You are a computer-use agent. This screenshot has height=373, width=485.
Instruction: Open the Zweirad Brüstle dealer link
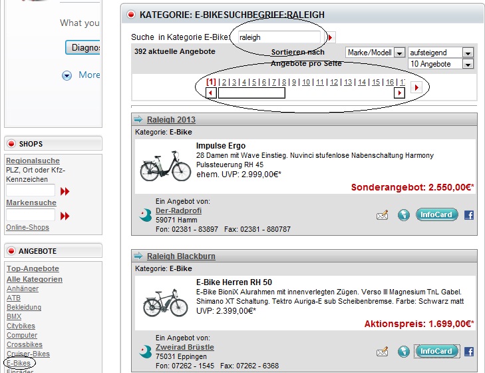pyautogui.click(x=185, y=347)
